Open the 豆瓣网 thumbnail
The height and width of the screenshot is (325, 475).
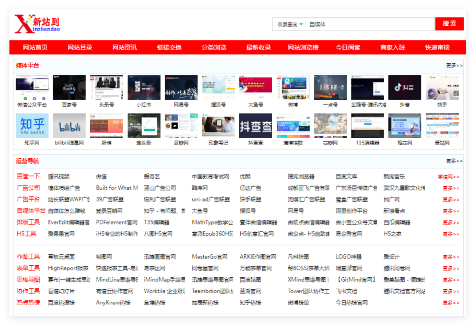click(181, 126)
